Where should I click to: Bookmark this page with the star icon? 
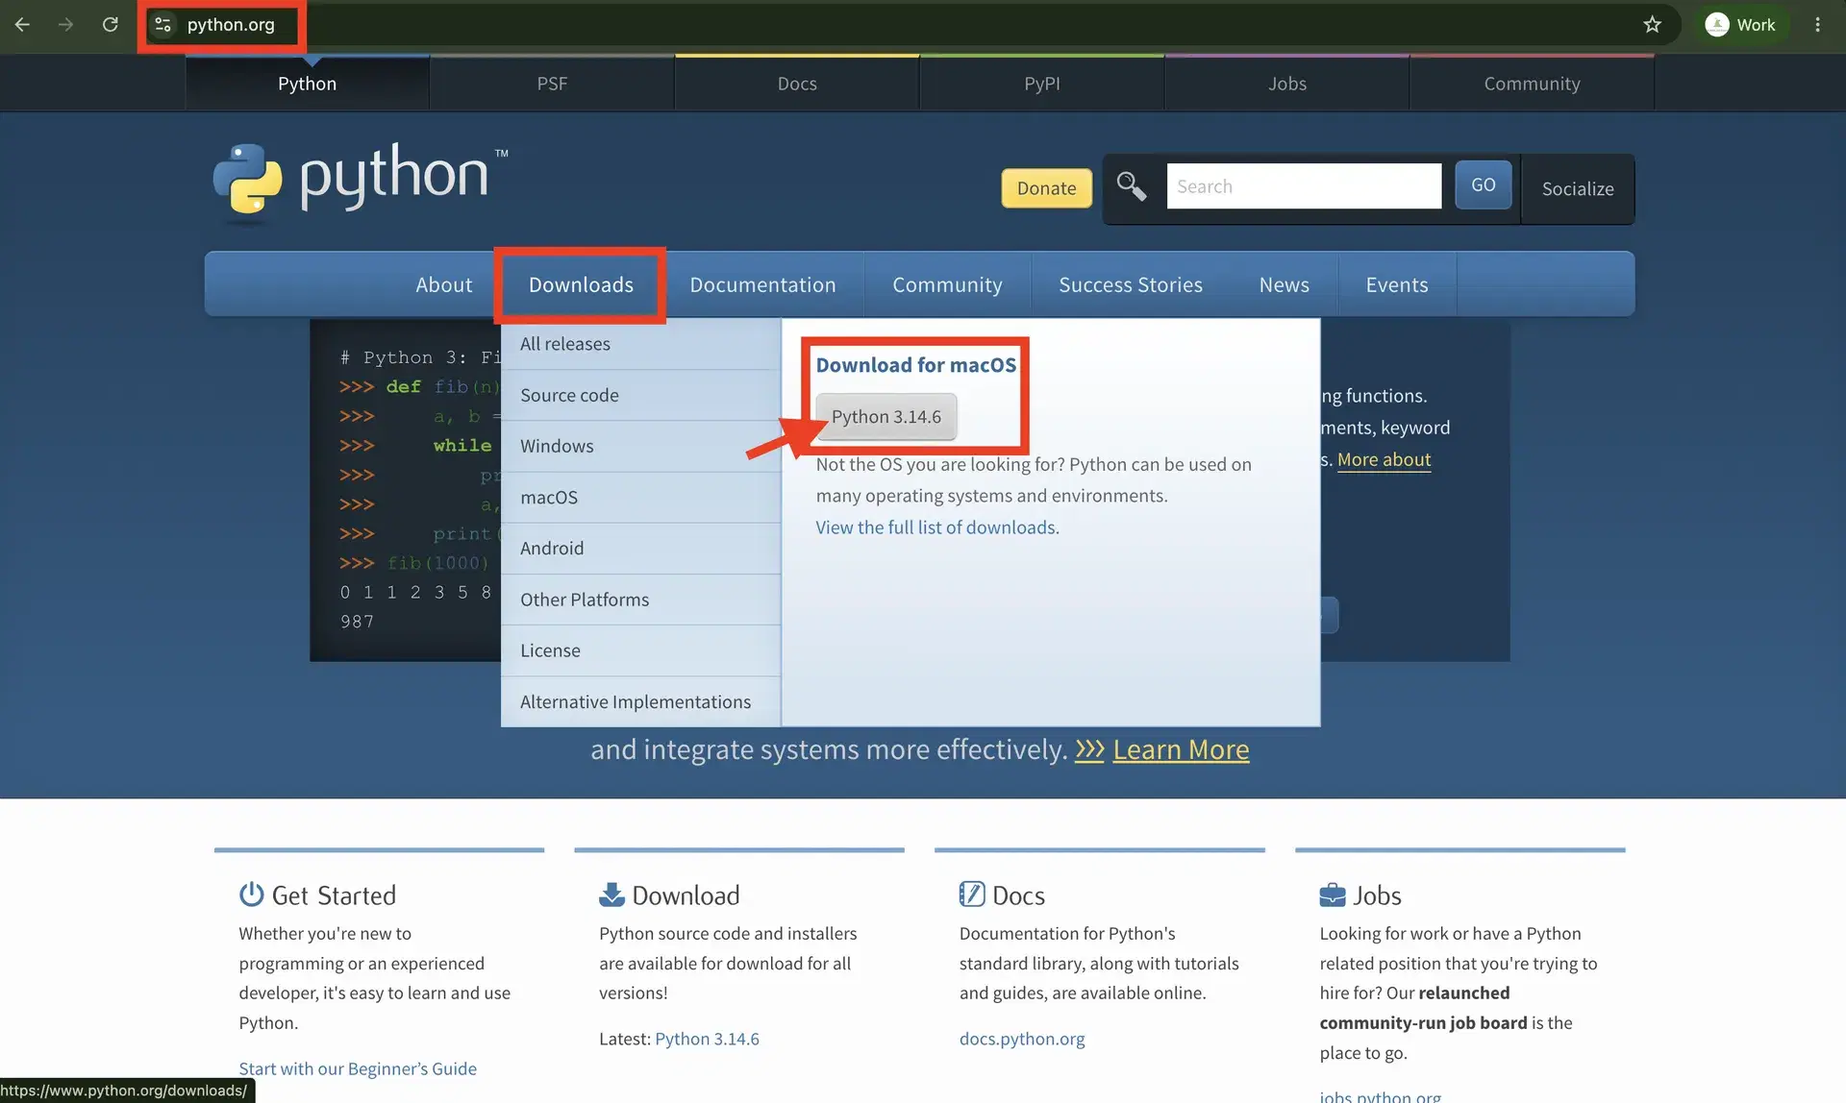pos(1652,25)
